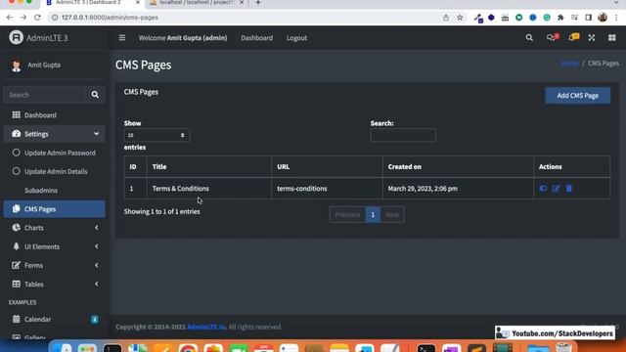
Task: Open the messages notification icon
Action: [x=552, y=37]
